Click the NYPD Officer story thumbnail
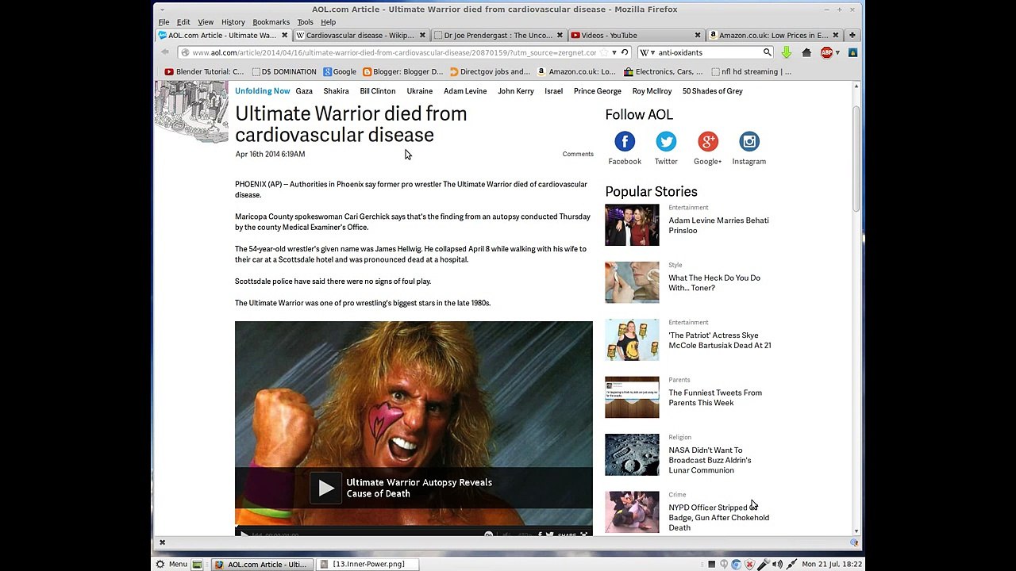Image resolution: width=1016 pixels, height=571 pixels. pyautogui.click(x=632, y=512)
